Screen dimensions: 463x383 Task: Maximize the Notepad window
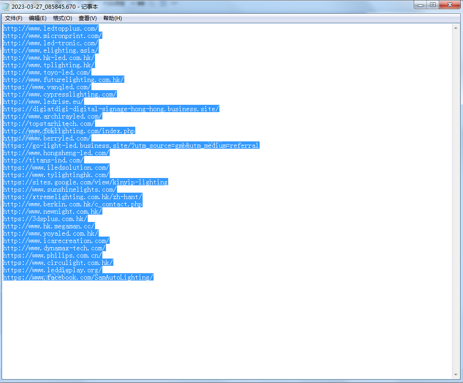point(433,5)
